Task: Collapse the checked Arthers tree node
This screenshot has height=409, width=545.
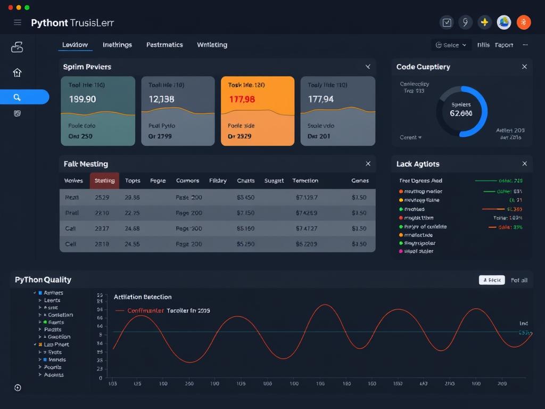Action: click(35, 293)
